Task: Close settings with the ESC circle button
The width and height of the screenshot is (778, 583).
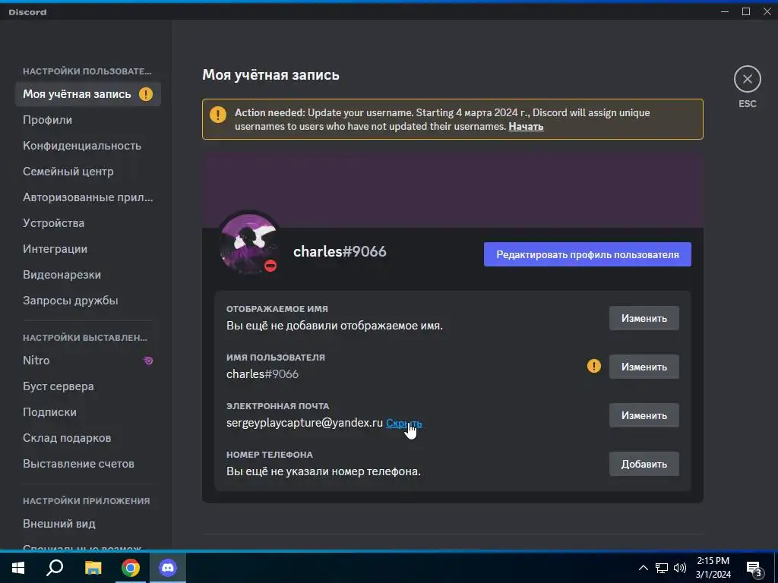Action: coord(748,79)
